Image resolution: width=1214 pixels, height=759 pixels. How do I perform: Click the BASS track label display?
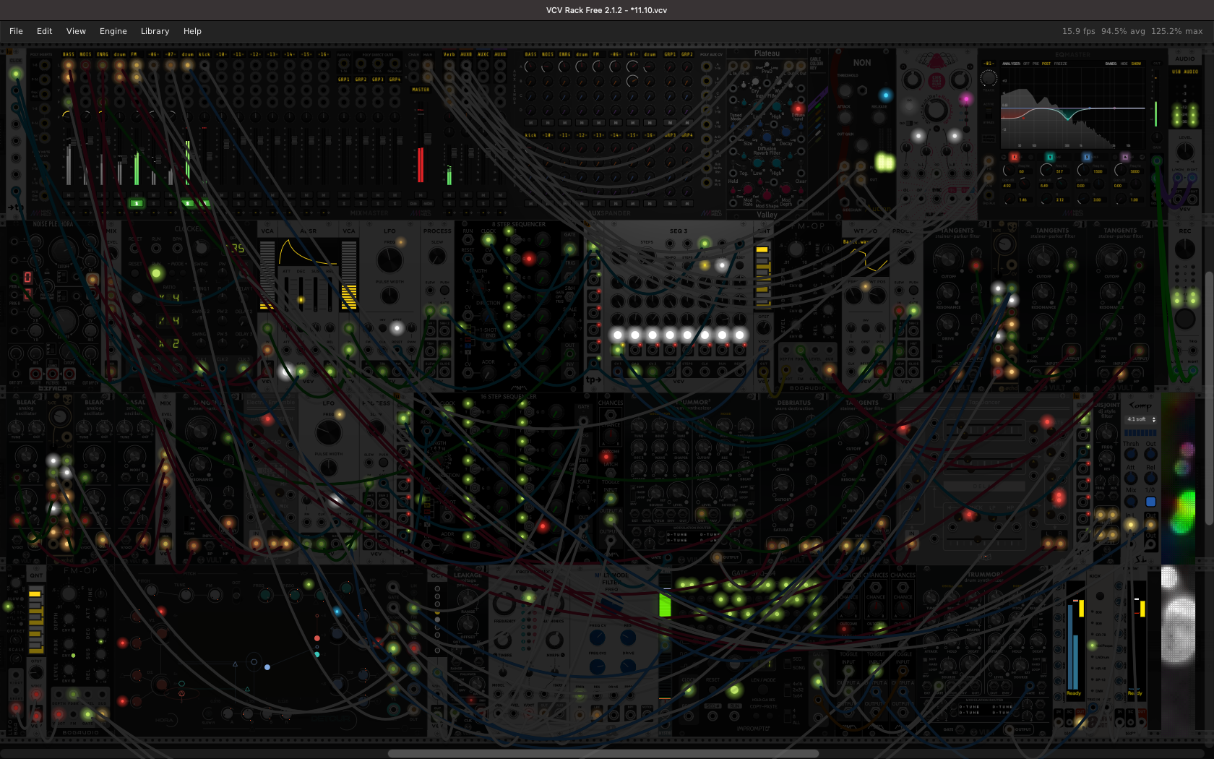click(x=69, y=54)
